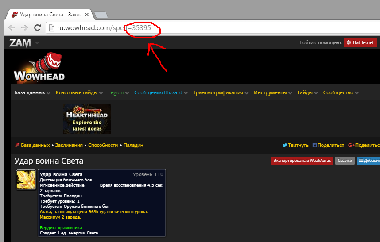380x242 pixels.
Task: Click the Удар воина Света spell icon
Action: tap(26, 180)
